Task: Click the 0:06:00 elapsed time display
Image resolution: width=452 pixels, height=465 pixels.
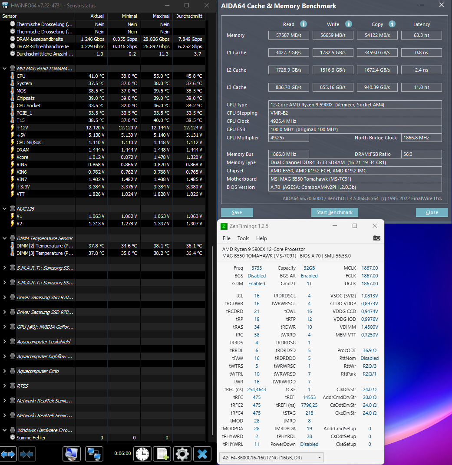Action: [x=122, y=453]
